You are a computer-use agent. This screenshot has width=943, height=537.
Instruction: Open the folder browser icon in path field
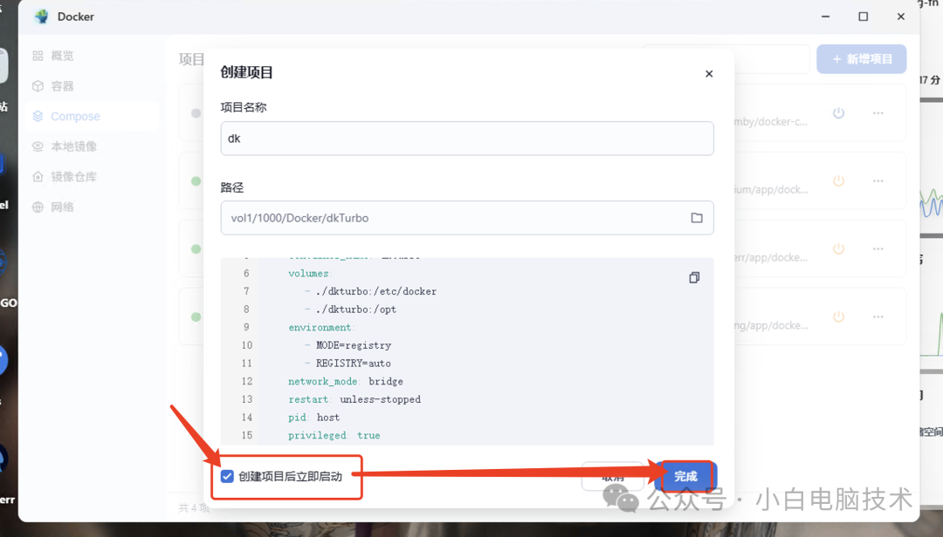click(697, 218)
